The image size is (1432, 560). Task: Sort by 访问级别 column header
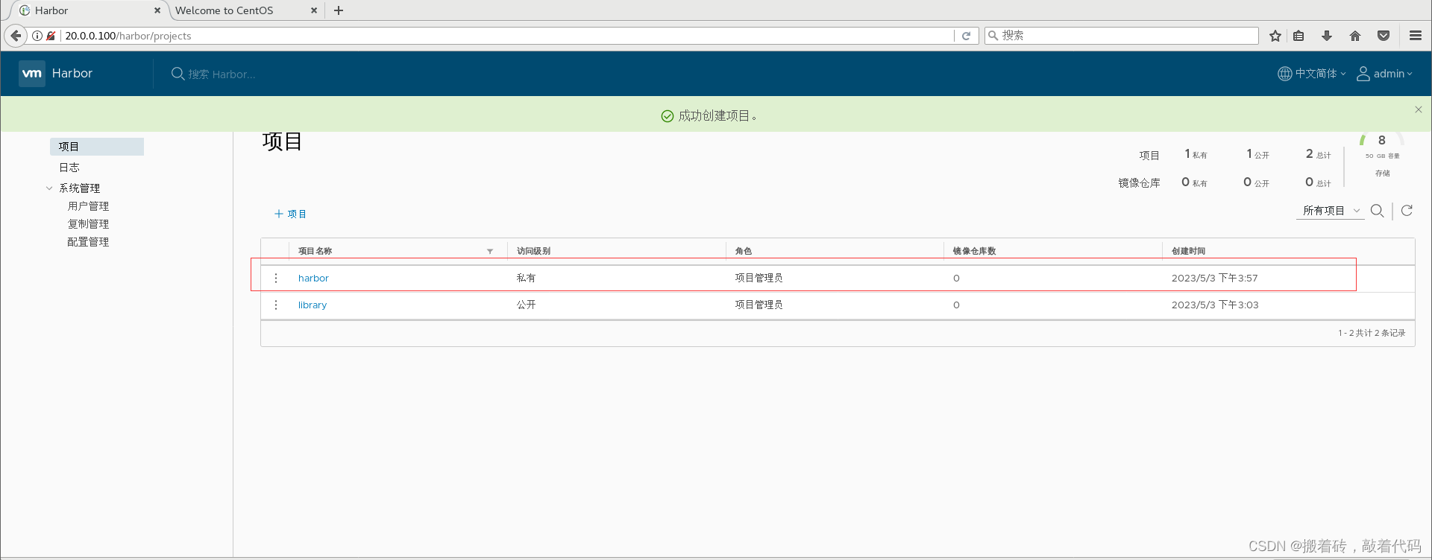pos(533,251)
